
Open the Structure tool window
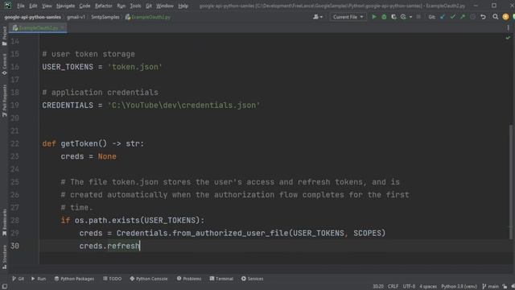pyautogui.click(x=4, y=257)
